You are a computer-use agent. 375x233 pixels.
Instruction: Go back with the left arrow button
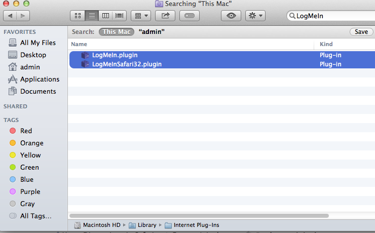coord(10,16)
